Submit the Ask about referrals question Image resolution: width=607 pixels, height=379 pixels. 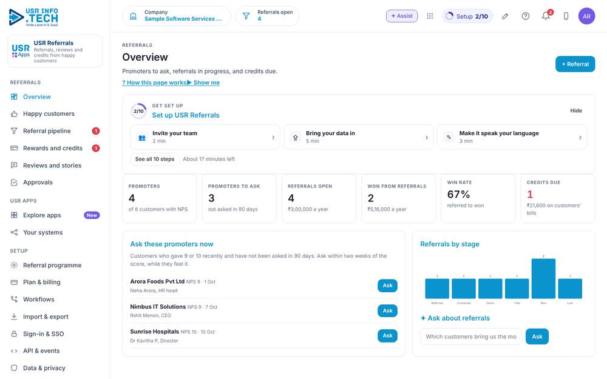pos(537,337)
